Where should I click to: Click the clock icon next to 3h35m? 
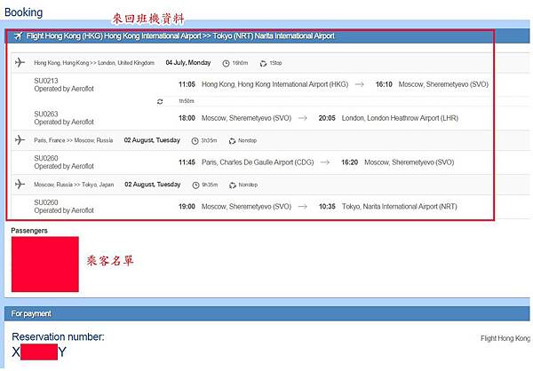tap(195, 140)
